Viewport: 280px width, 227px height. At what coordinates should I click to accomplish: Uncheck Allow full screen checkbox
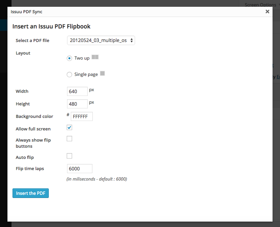coord(69,127)
